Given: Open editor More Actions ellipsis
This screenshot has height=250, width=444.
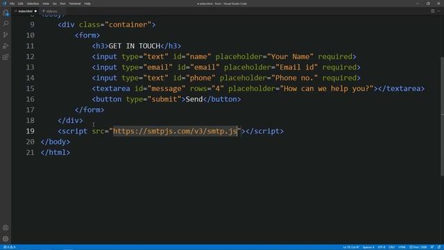Looking at the screenshot, I should pos(438,11).
